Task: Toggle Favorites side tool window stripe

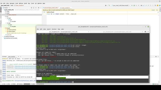Action: tap(1, 79)
